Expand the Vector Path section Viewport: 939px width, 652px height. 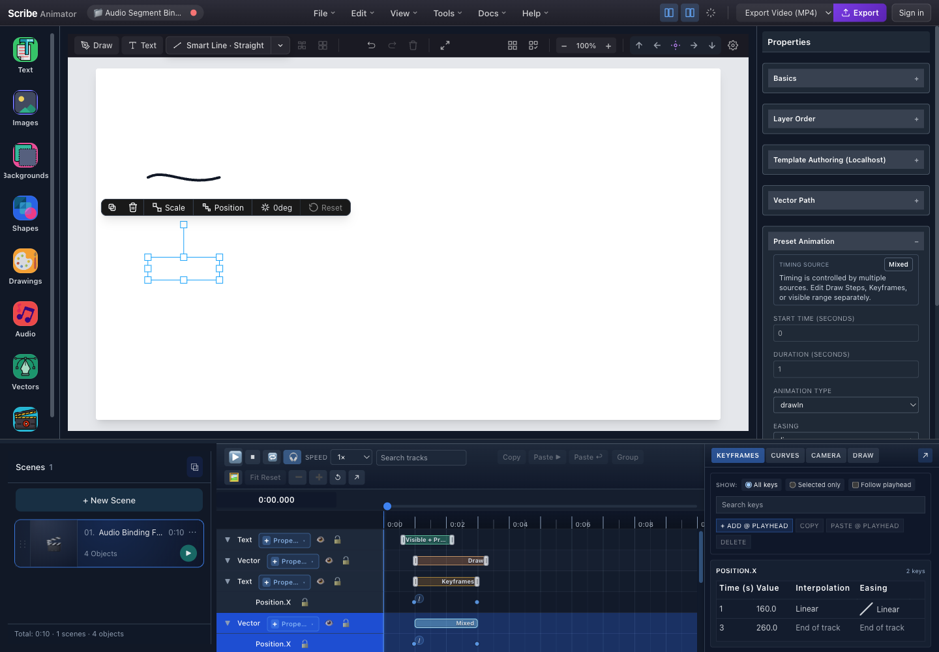[846, 200]
